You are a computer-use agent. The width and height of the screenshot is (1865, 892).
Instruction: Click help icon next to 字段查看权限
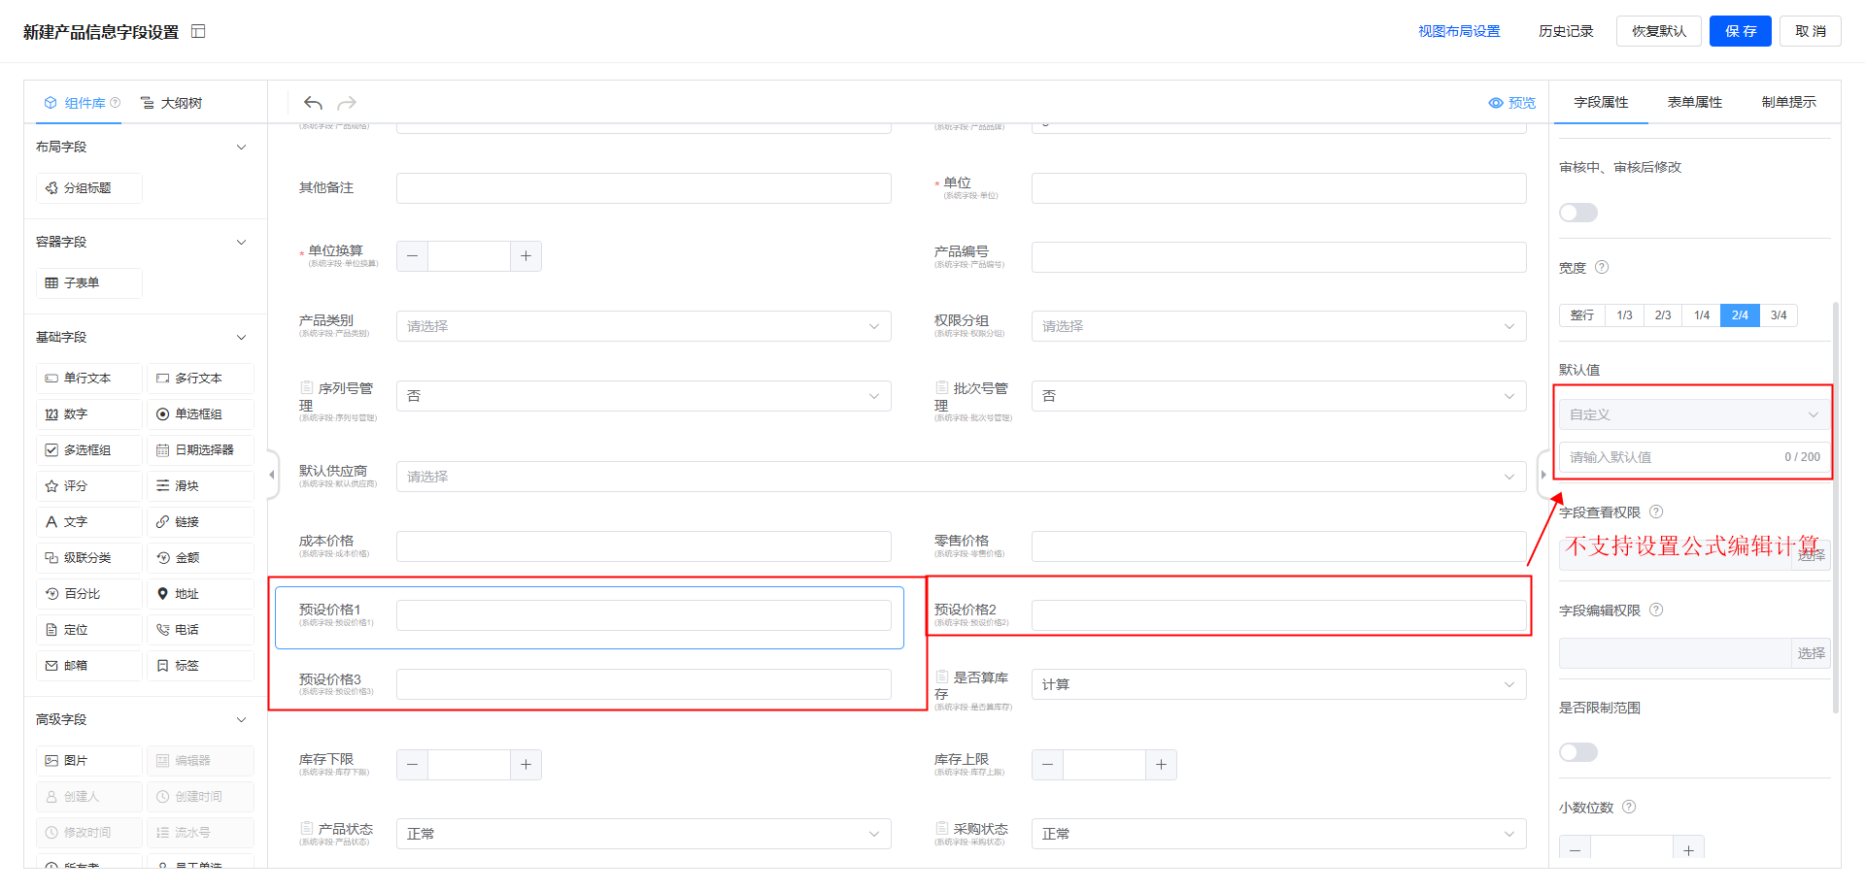(x=1656, y=512)
